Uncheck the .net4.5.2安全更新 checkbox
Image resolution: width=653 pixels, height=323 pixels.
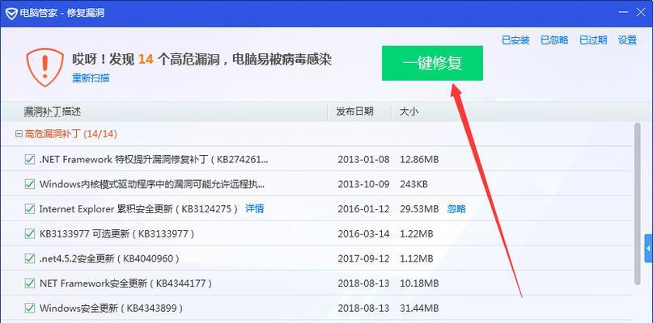(30, 258)
